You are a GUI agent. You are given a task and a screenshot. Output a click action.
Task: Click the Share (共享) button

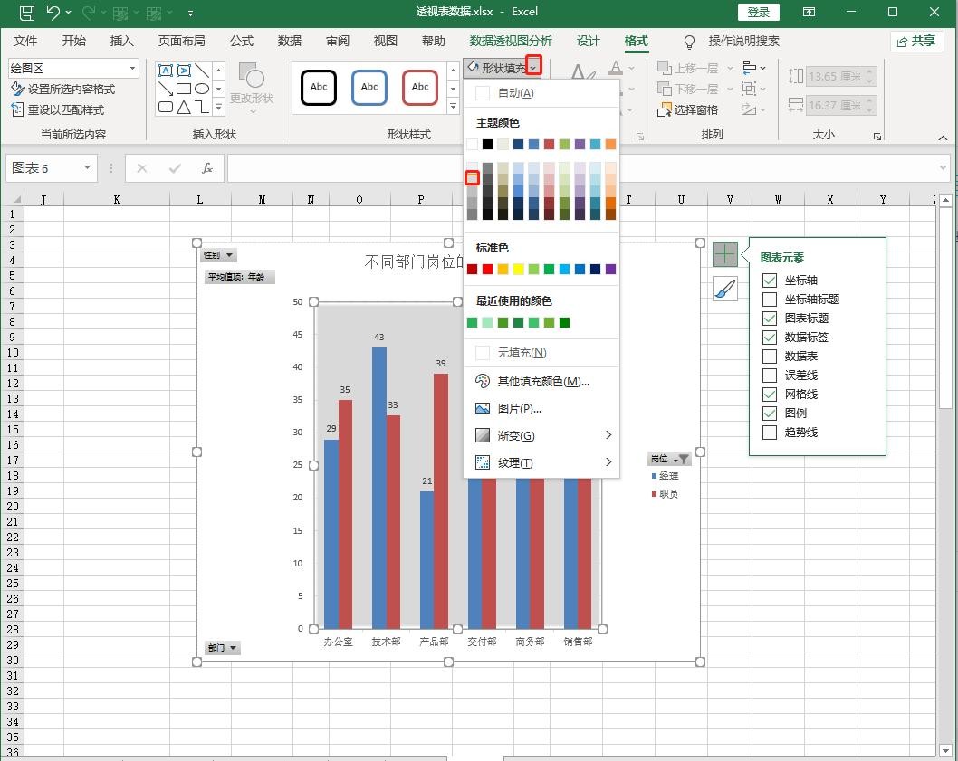[x=916, y=41]
